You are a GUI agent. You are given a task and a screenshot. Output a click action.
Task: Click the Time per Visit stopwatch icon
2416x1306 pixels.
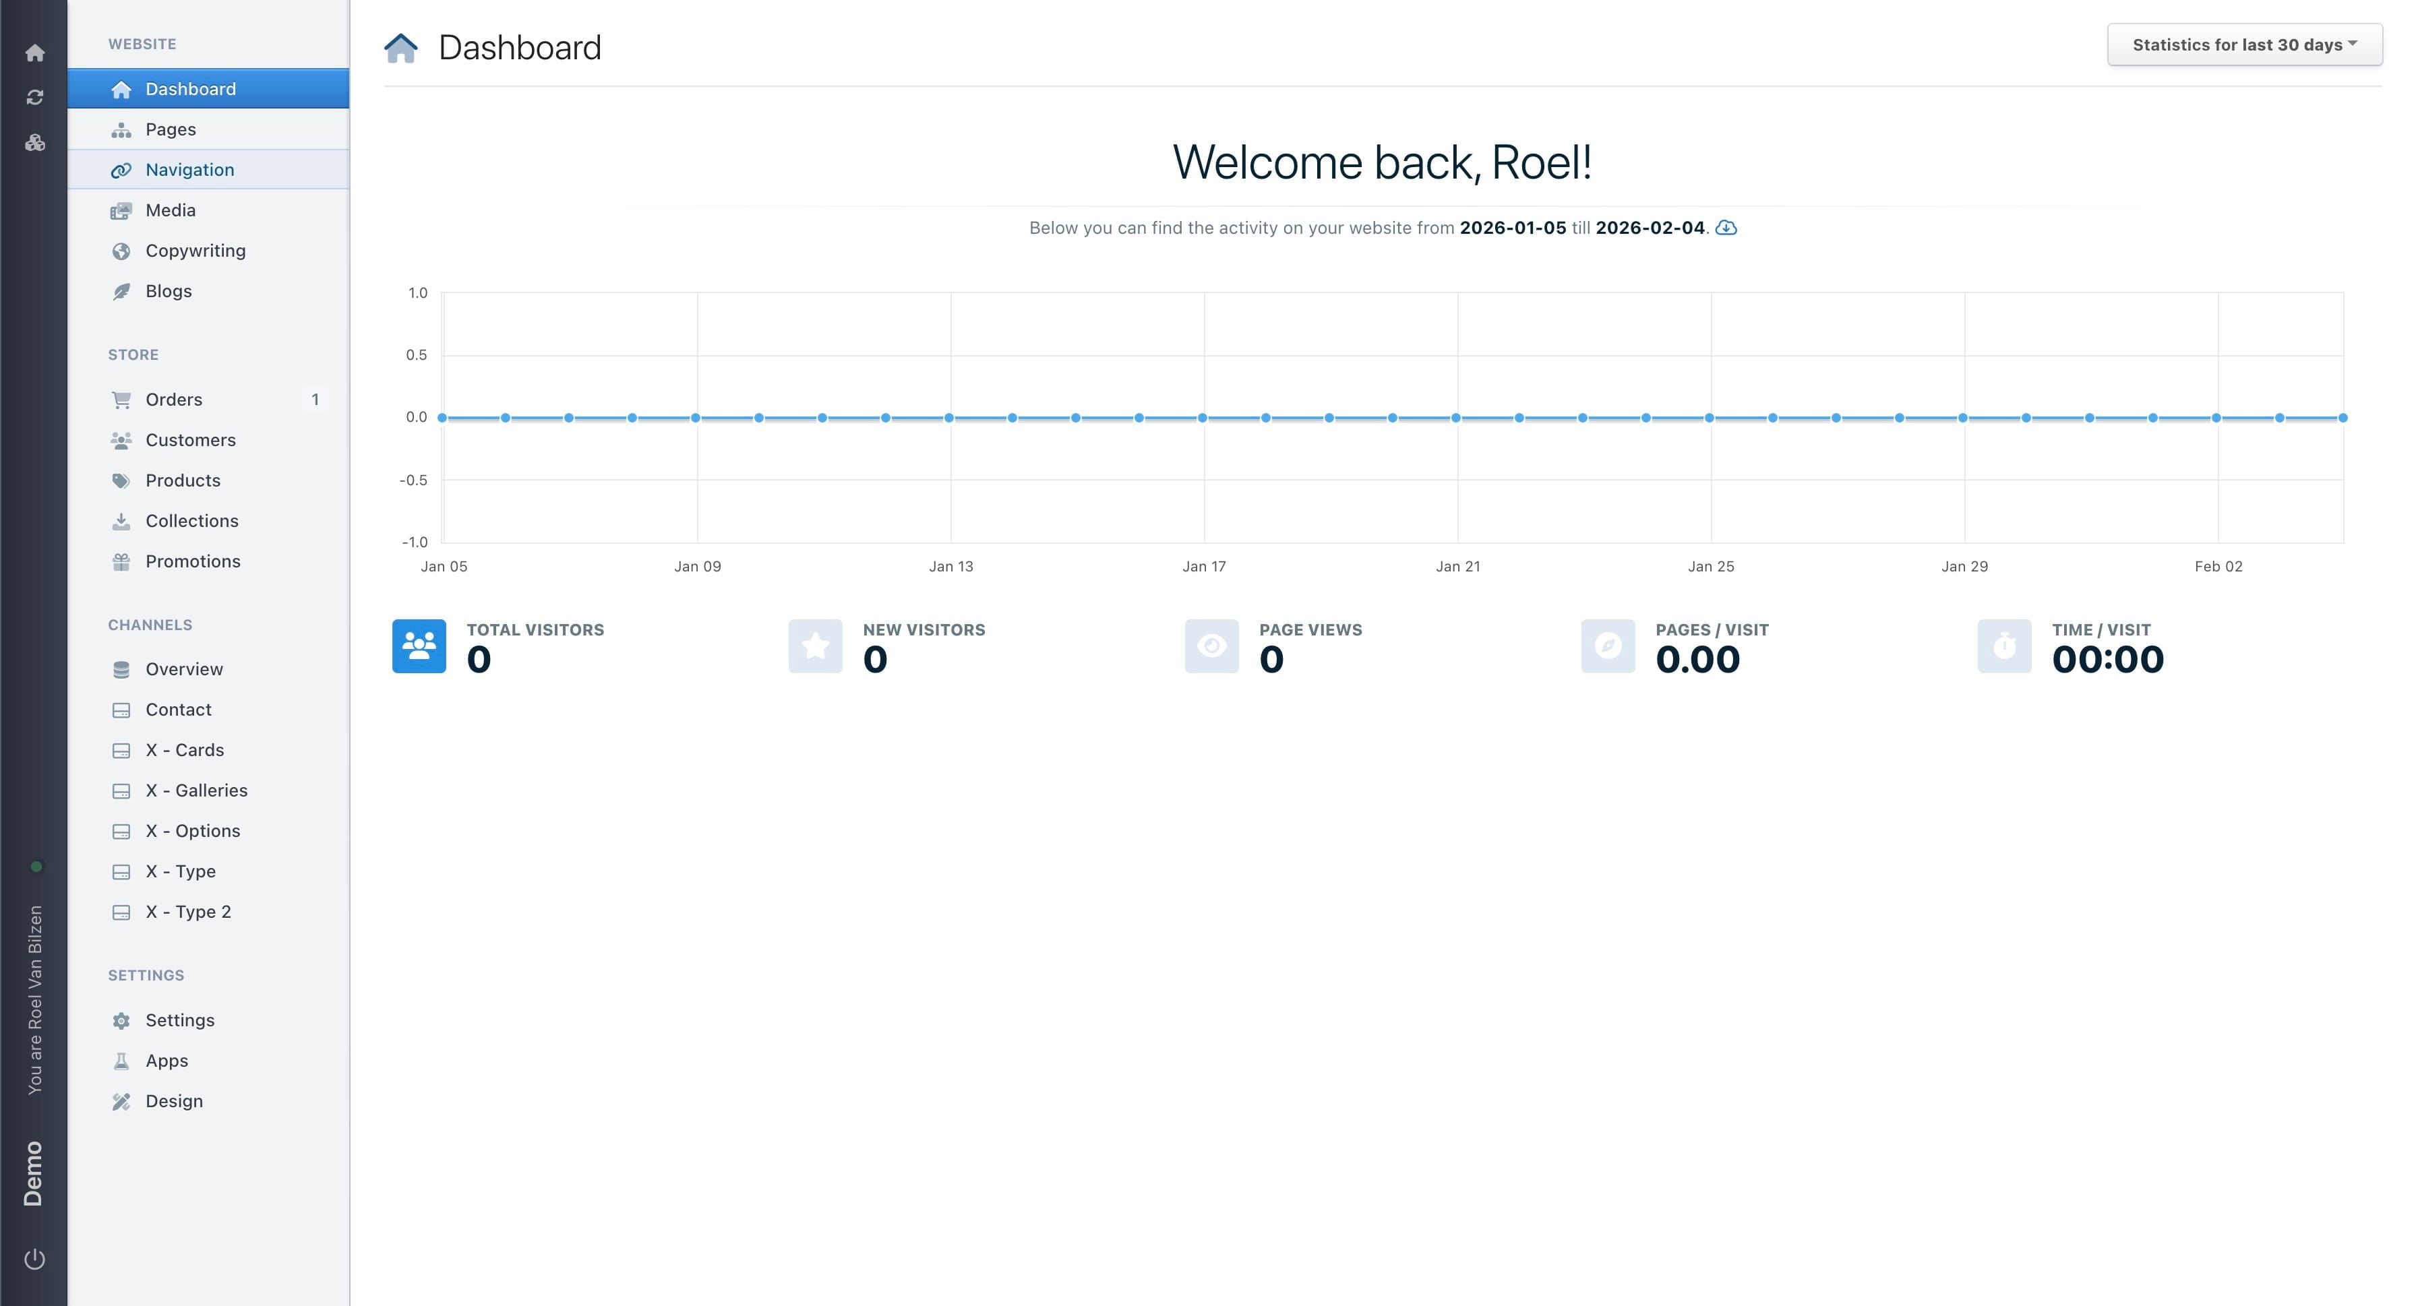click(2004, 646)
